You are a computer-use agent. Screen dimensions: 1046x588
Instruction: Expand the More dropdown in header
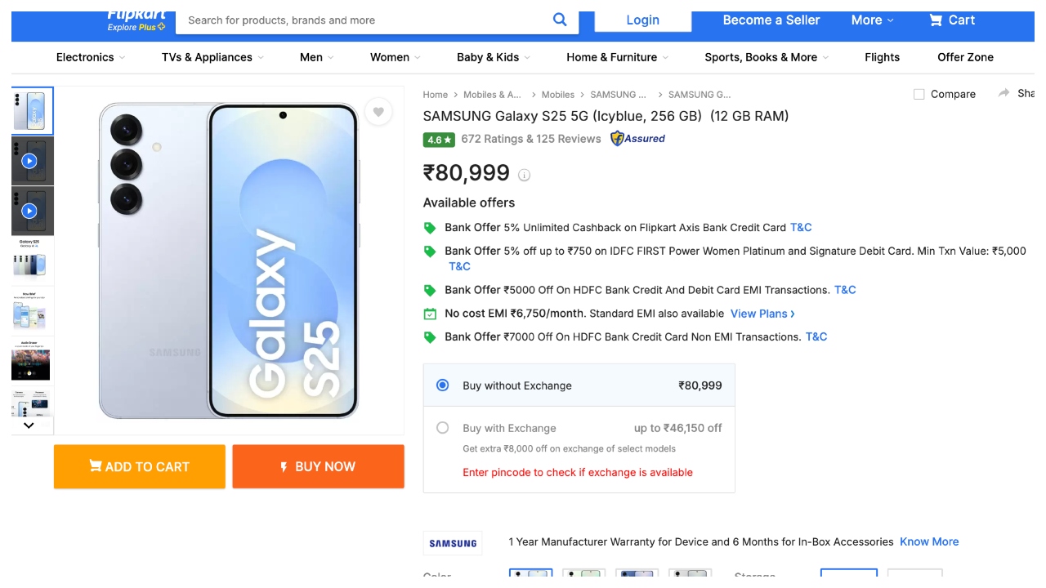click(872, 20)
